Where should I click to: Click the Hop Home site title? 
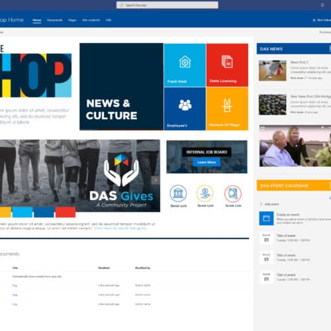pos(12,20)
